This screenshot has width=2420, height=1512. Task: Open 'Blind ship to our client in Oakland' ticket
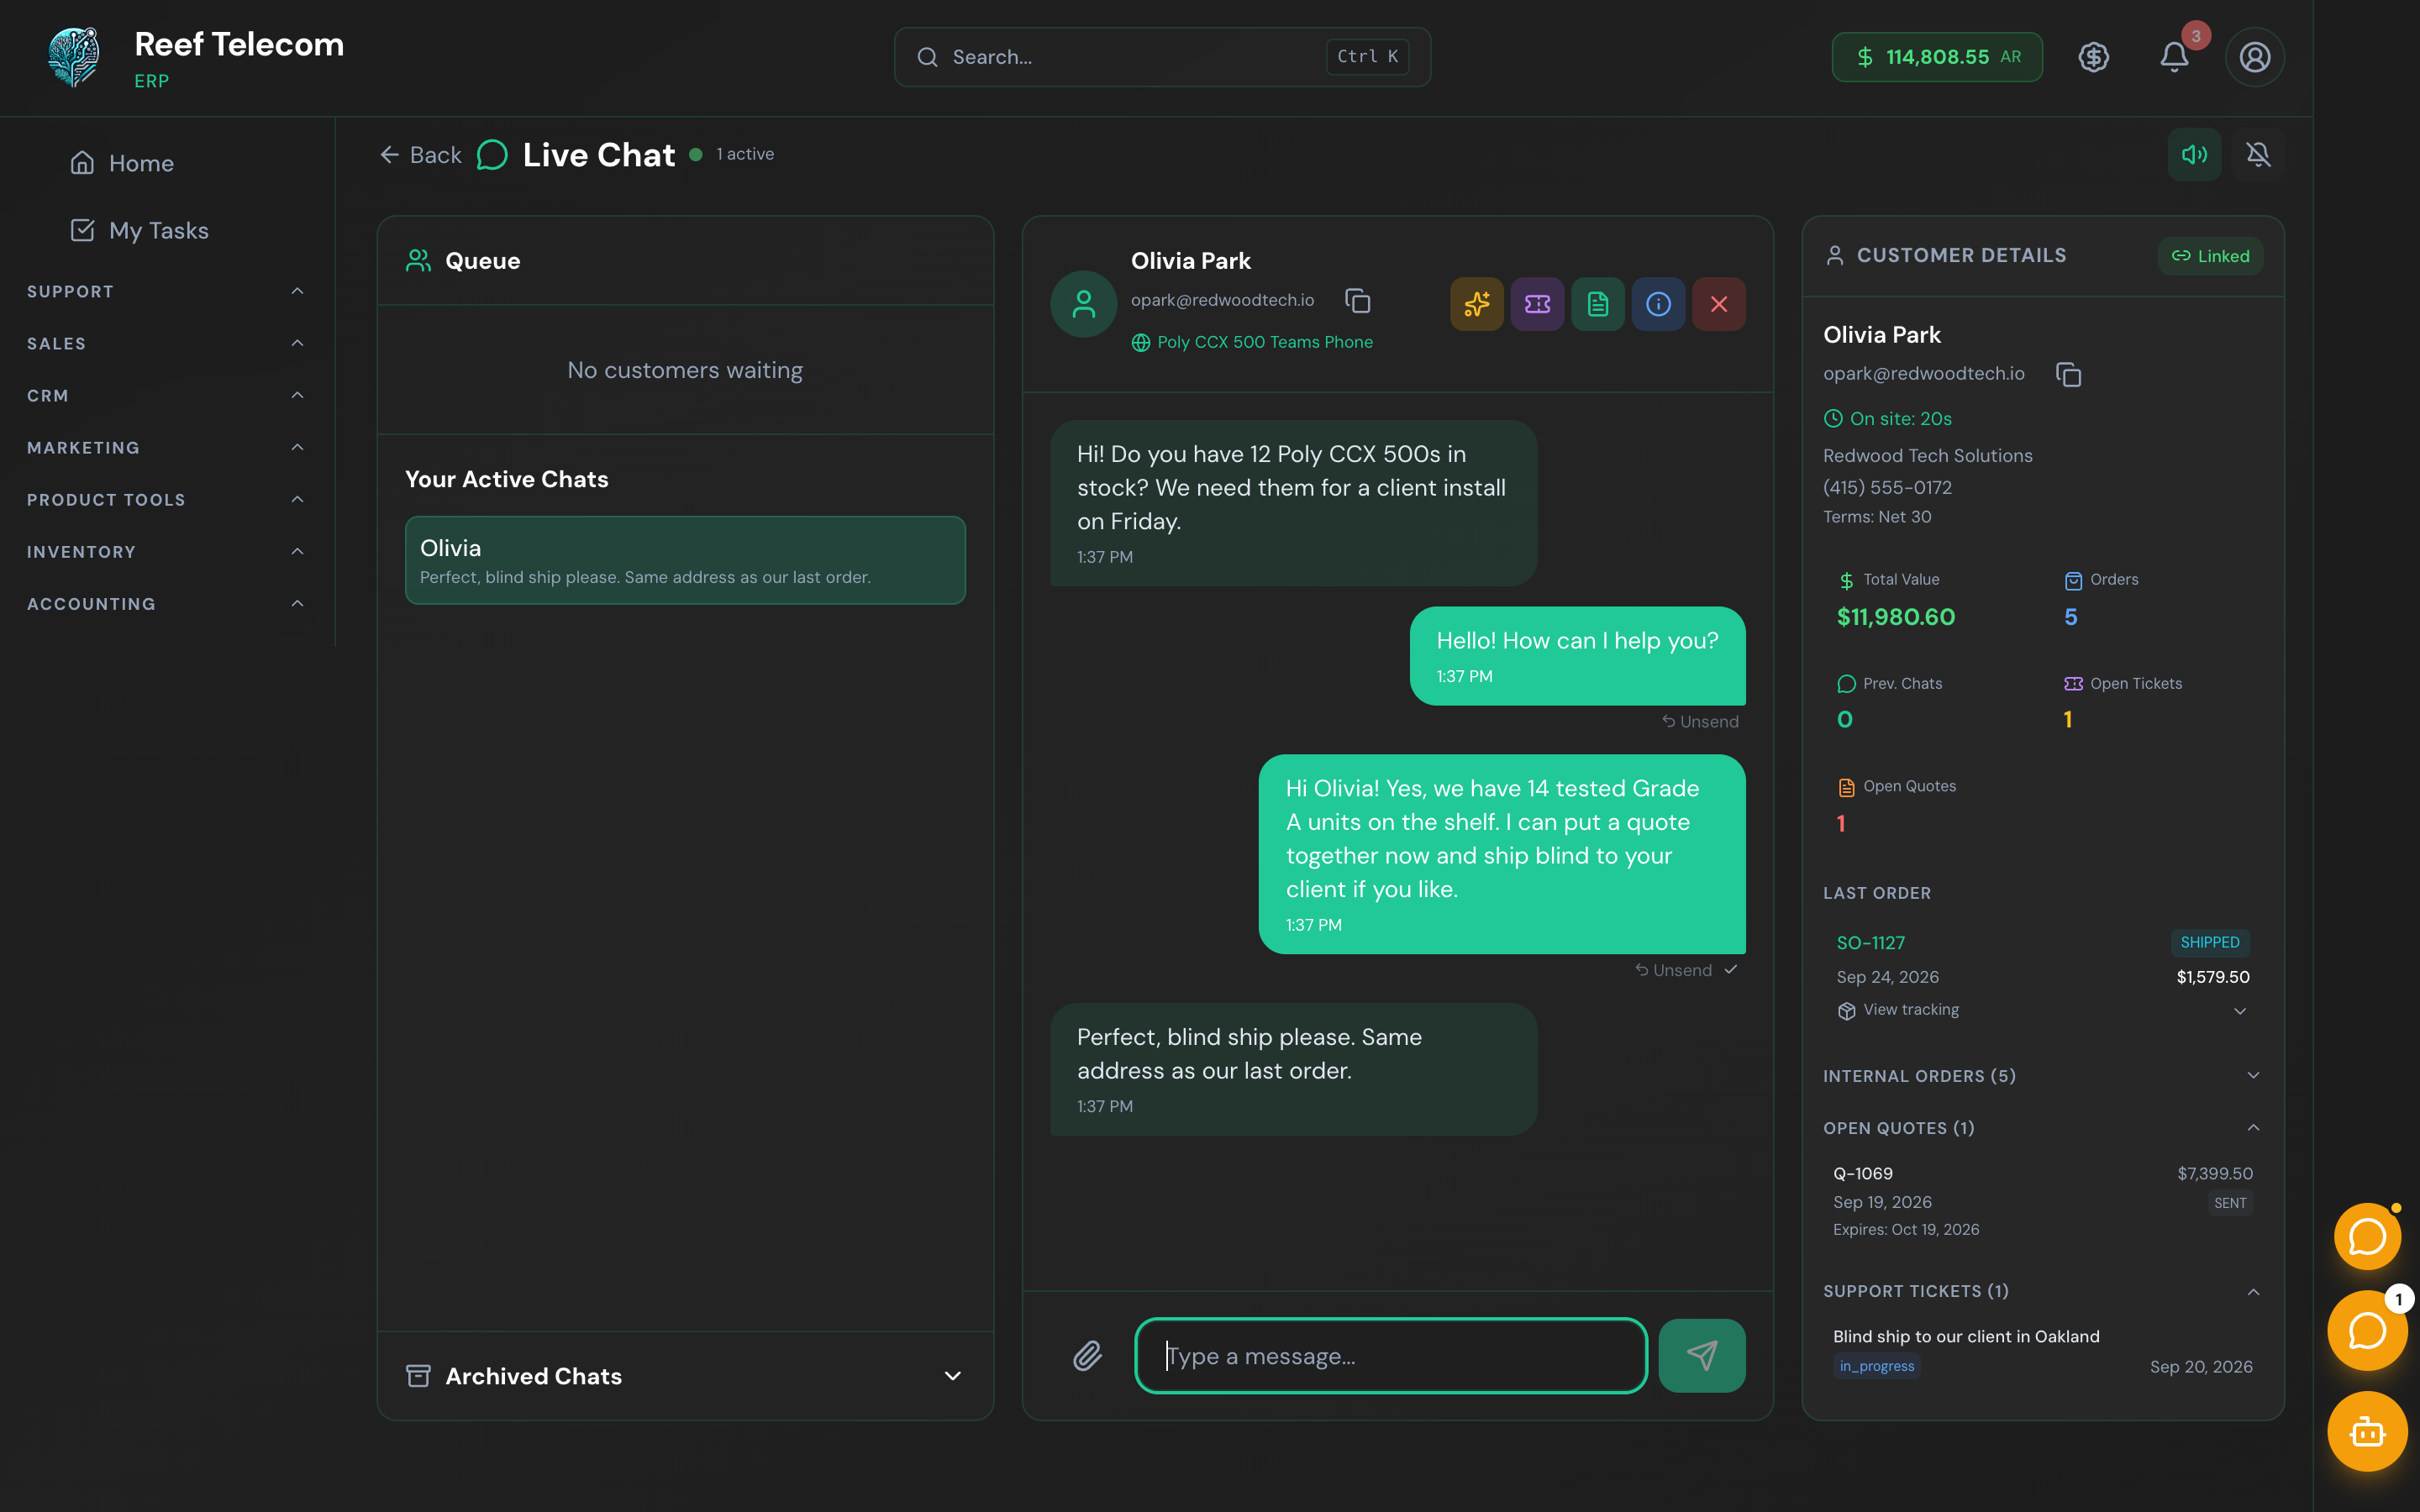point(1965,1336)
